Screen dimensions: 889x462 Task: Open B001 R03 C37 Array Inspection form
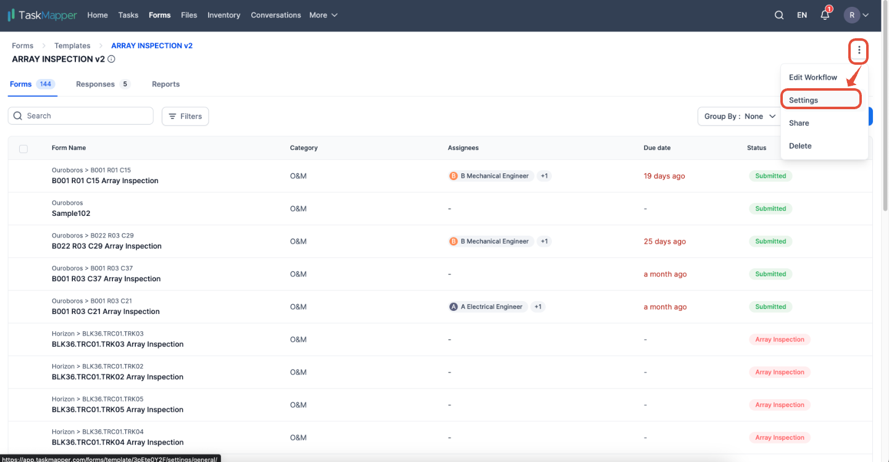point(106,279)
